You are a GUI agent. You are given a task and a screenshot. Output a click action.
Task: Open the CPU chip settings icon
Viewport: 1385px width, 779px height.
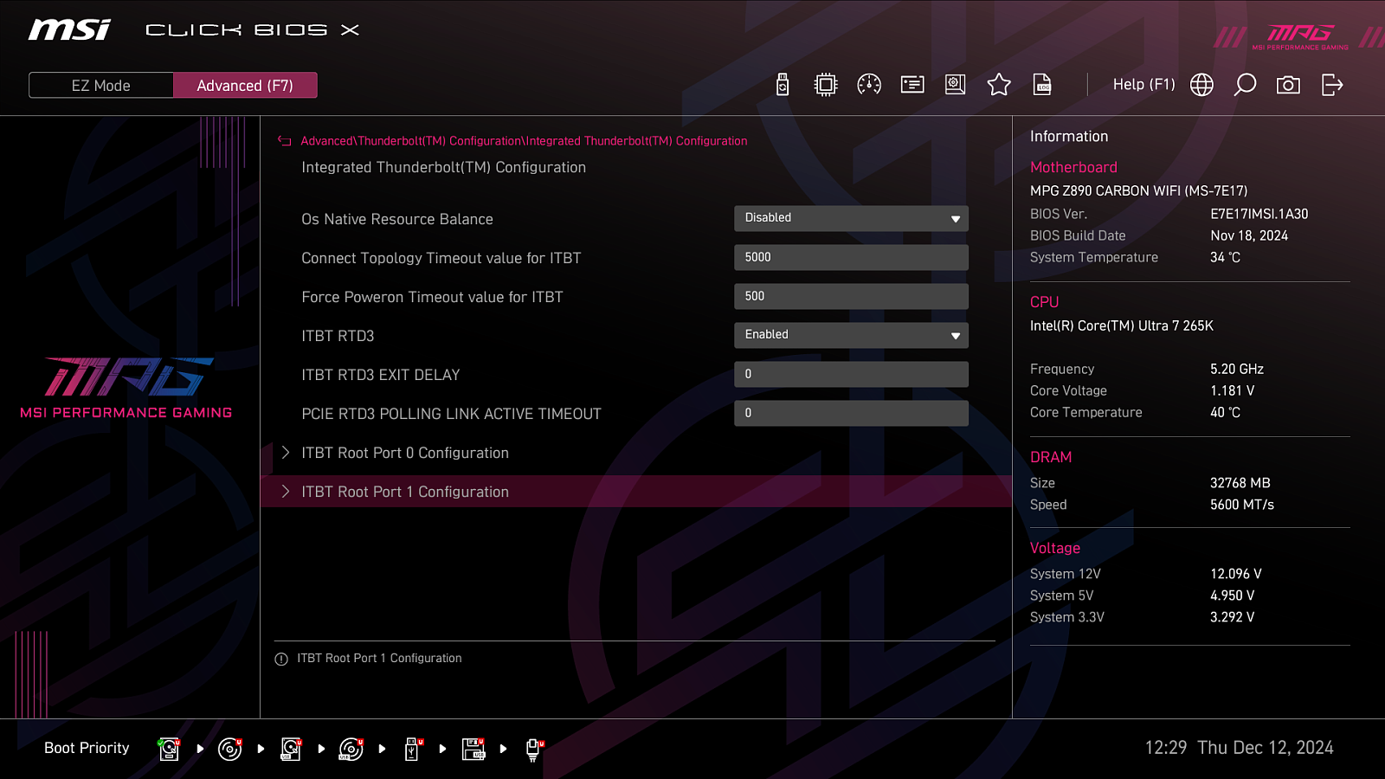(x=826, y=85)
